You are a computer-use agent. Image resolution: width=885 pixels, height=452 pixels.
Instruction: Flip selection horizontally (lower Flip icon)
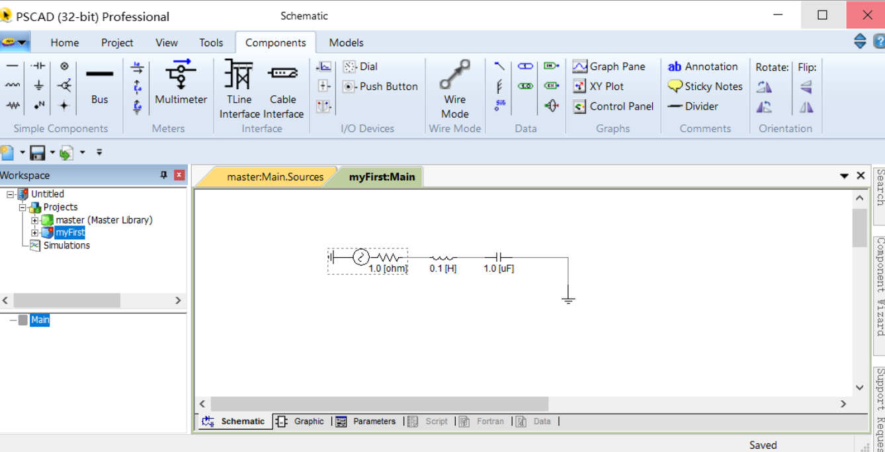806,107
